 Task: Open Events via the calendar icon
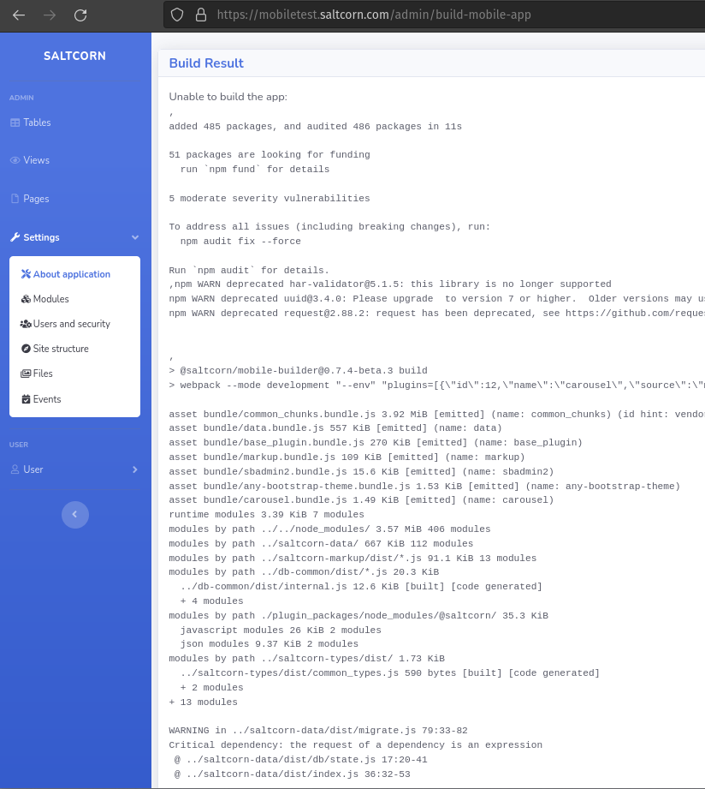point(24,398)
